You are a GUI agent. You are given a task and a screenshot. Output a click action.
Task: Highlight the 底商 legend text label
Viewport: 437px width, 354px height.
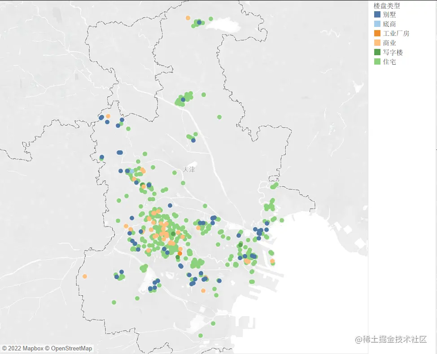(x=389, y=24)
